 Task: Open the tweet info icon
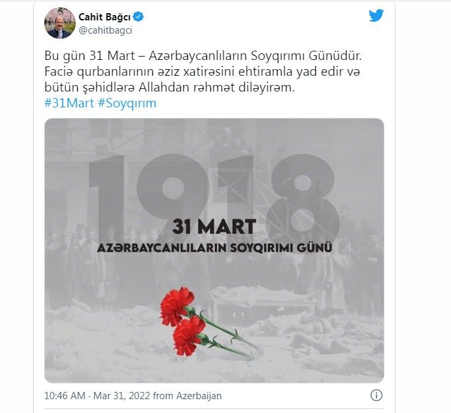[376, 395]
